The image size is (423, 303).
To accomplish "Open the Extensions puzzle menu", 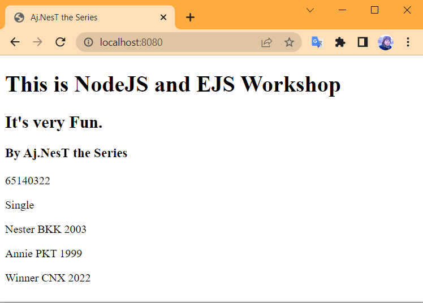I will 340,42.
